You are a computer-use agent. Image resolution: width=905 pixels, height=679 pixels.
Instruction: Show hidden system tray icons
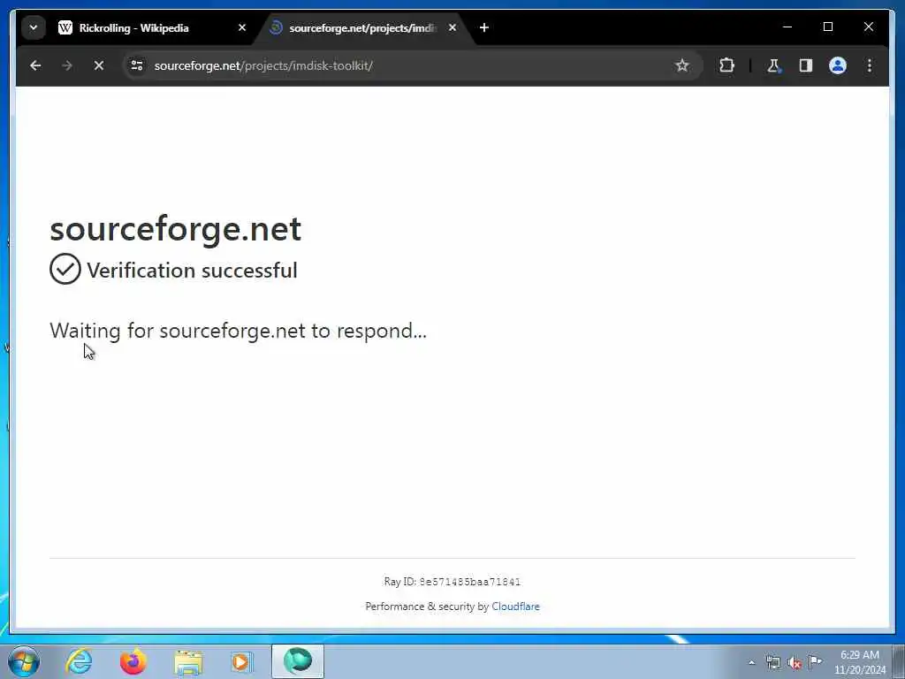(x=751, y=663)
